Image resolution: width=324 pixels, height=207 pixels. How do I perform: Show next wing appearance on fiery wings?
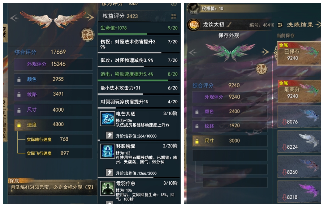click(90, 17)
